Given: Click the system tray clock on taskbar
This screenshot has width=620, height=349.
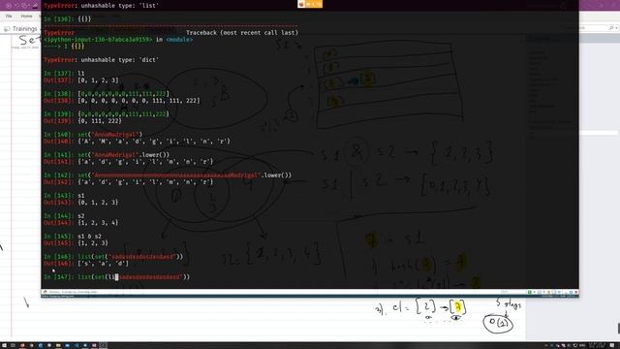Looking at the screenshot, I should [597, 345].
